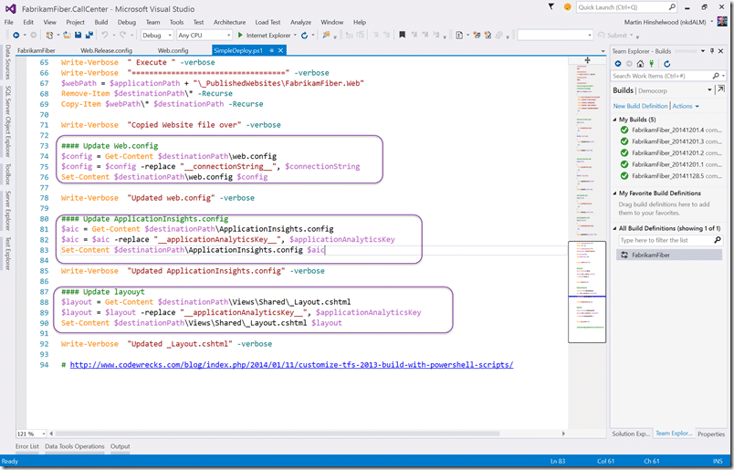Open the Team menu
Image resolution: width=734 pixels, height=470 pixels.
(x=152, y=22)
